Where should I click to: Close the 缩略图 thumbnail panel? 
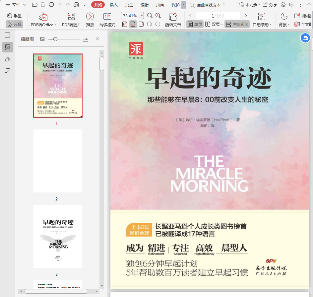click(97, 39)
